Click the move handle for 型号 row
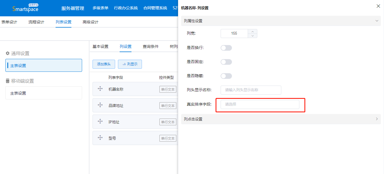The image size is (384, 174). pyautogui.click(x=100, y=138)
